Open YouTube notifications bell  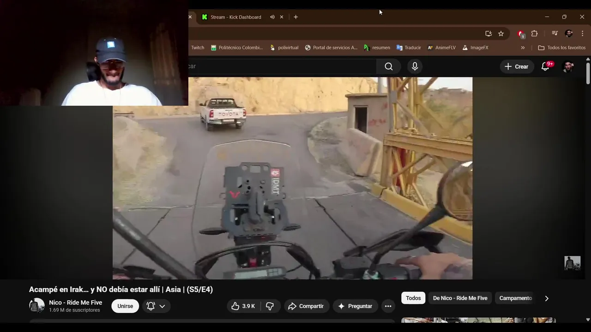(545, 66)
